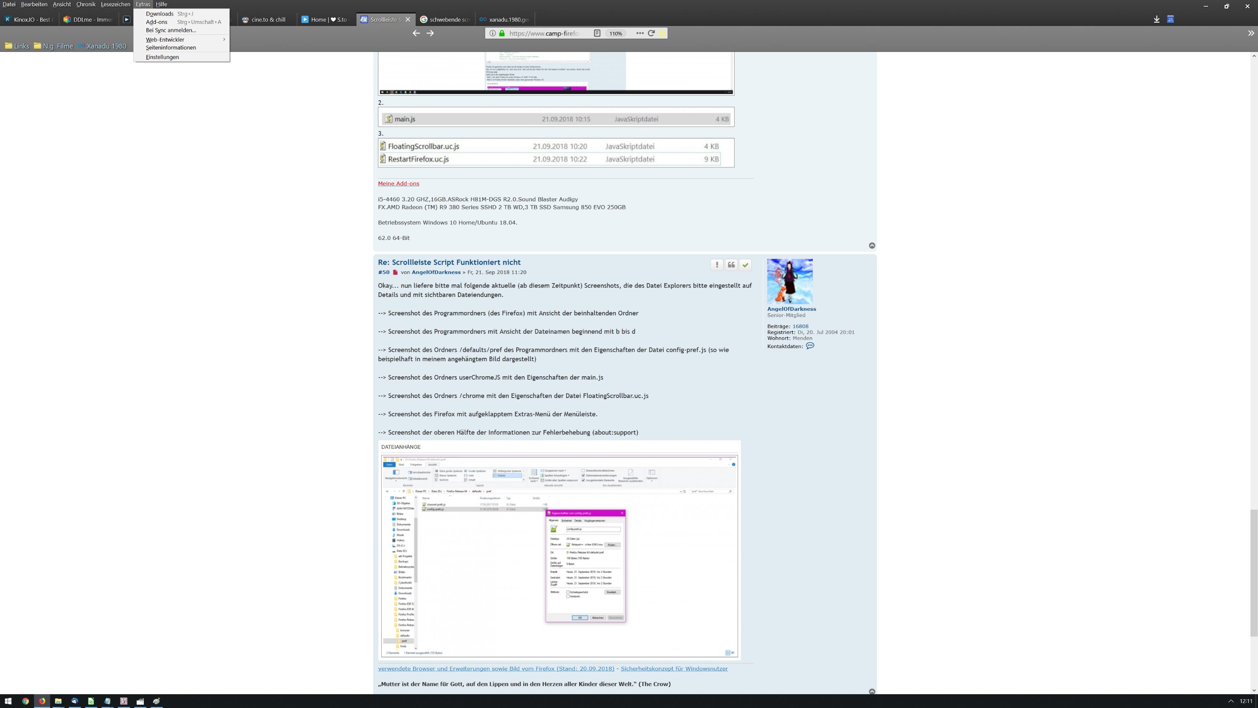The height and width of the screenshot is (708, 1258).
Task: Open page actions three-dot menu
Action: [x=640, y=33]
